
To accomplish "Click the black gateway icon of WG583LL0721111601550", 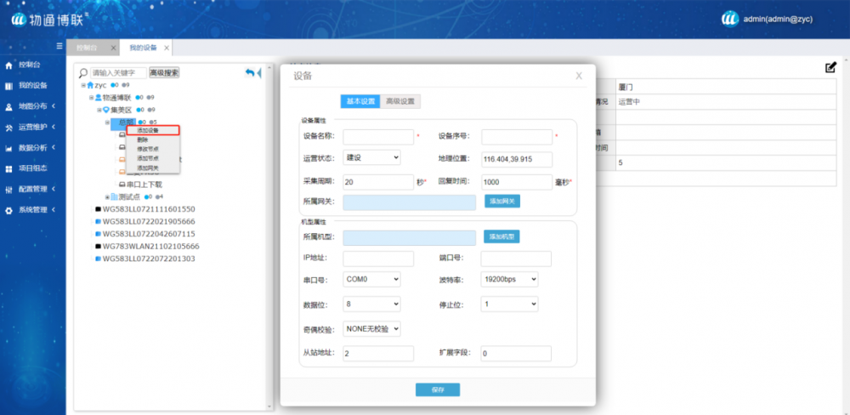I will (98, 209).
